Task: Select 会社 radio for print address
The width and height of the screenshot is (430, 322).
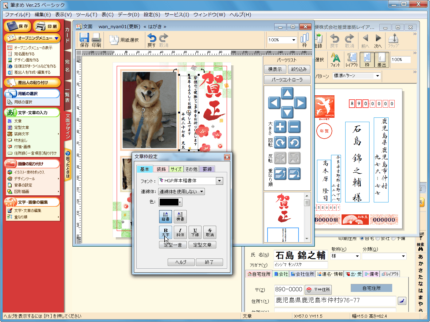Action: pos(378,238)
